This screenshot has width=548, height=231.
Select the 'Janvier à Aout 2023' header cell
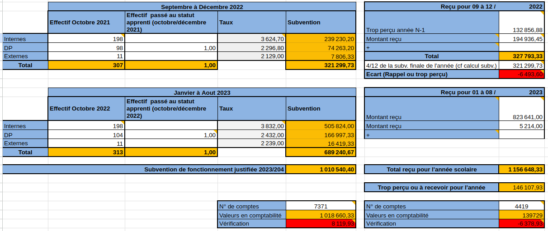[202, 92]
